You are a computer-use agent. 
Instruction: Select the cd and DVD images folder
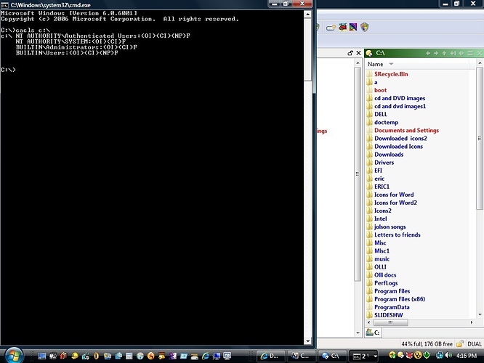click(x=400, y=99)
